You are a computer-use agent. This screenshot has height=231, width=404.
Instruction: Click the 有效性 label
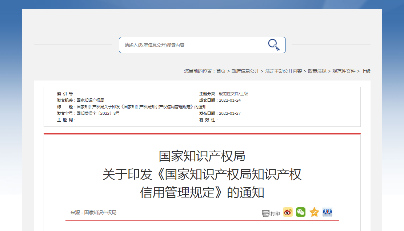click(208, 120)
